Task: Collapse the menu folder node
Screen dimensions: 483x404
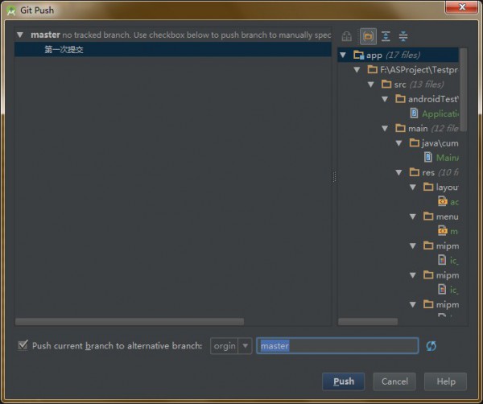Action: (413, 216)
